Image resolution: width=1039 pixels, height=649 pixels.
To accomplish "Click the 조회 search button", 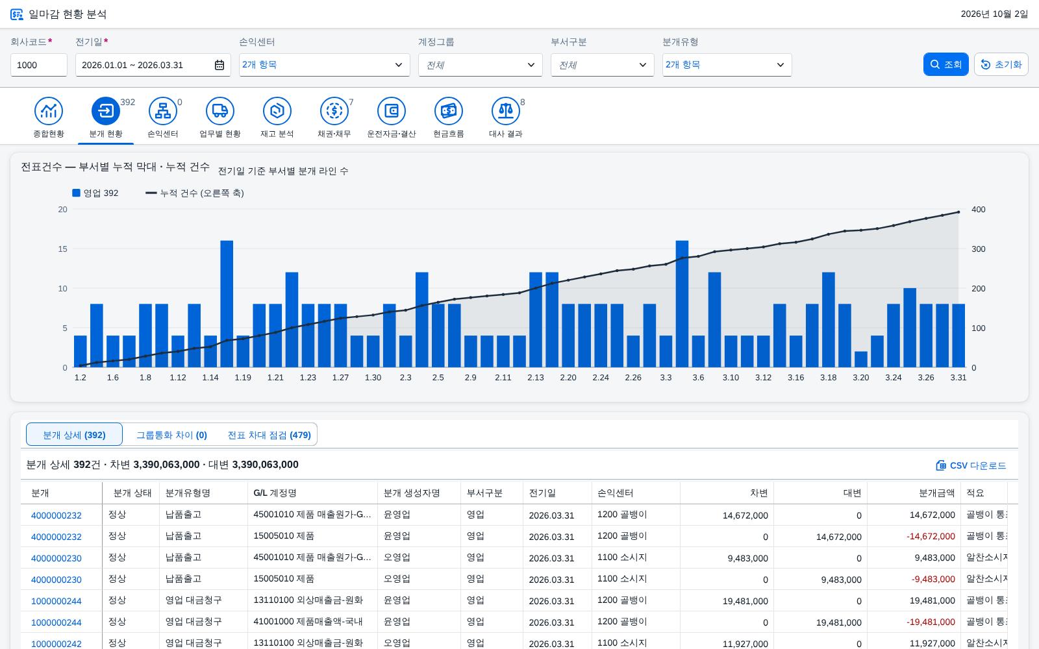I will click(x=946, y=64).
